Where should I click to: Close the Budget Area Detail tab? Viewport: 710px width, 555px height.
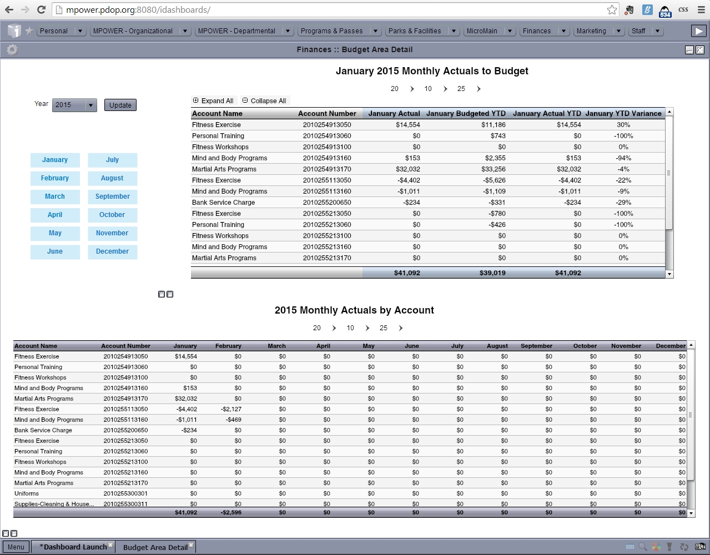point(191,545)
